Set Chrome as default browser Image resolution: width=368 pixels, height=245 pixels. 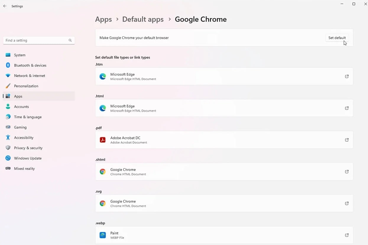coord(337,38)
